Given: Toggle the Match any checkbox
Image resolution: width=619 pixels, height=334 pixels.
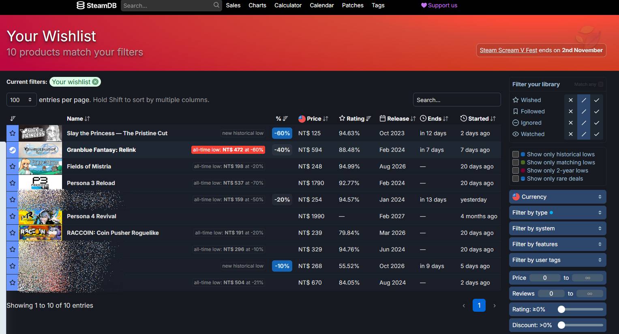Looking at the screenshot, I should click(601, 84).
